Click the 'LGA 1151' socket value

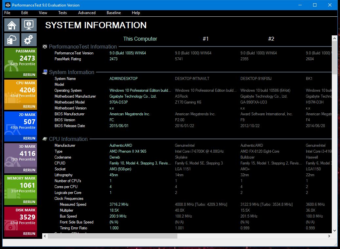[183, 169]
